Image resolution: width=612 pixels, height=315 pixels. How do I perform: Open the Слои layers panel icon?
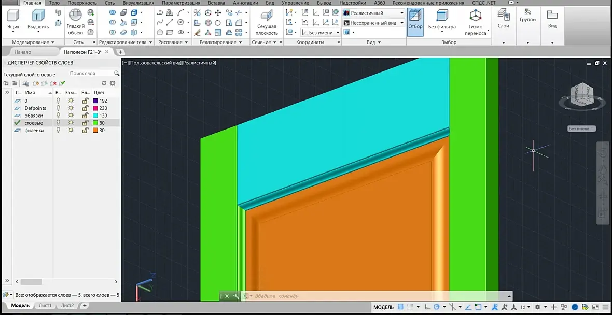click(x=503, y=20)
